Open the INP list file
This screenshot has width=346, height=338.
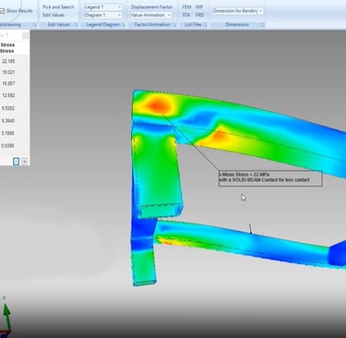(x=199, y=6)
